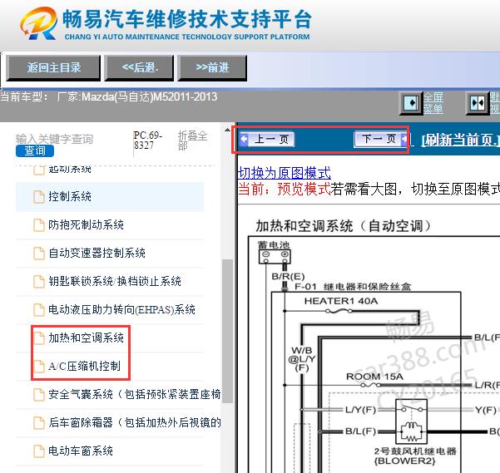
Task: Click the document icon beside 安全气囊系统
Action: pyautogui.click(x=39, y=394)
